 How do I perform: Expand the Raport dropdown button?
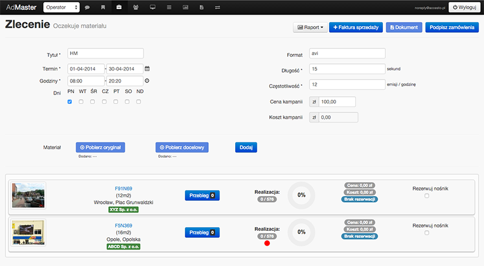pos(311,27)
